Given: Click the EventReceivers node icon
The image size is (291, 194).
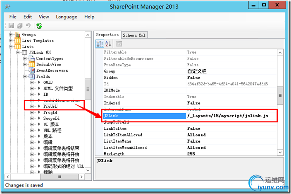Looking at the screenshot, I should [32, 70].
